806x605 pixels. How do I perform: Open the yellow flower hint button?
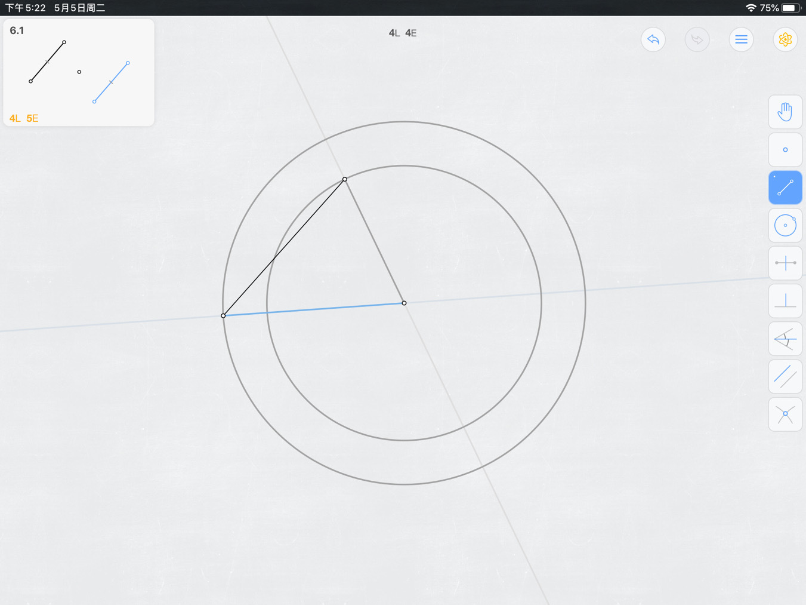point(785,39)
